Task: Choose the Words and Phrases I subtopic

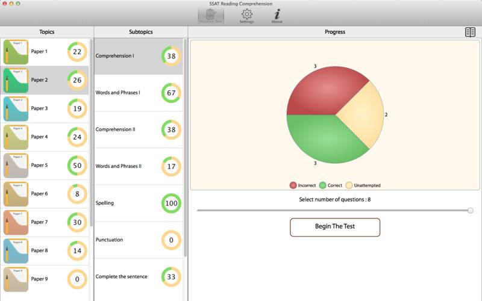Action: point(139,93)
